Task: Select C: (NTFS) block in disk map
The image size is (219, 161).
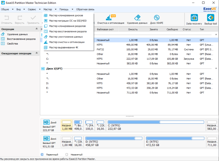Action: click(156, 125)
